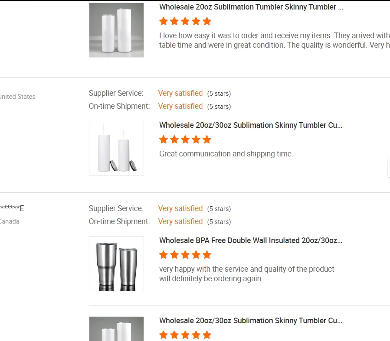This screenshot has width=390, height=341.
Task: Click the "I love how easy it was" review text
Action: pos(274,40)
